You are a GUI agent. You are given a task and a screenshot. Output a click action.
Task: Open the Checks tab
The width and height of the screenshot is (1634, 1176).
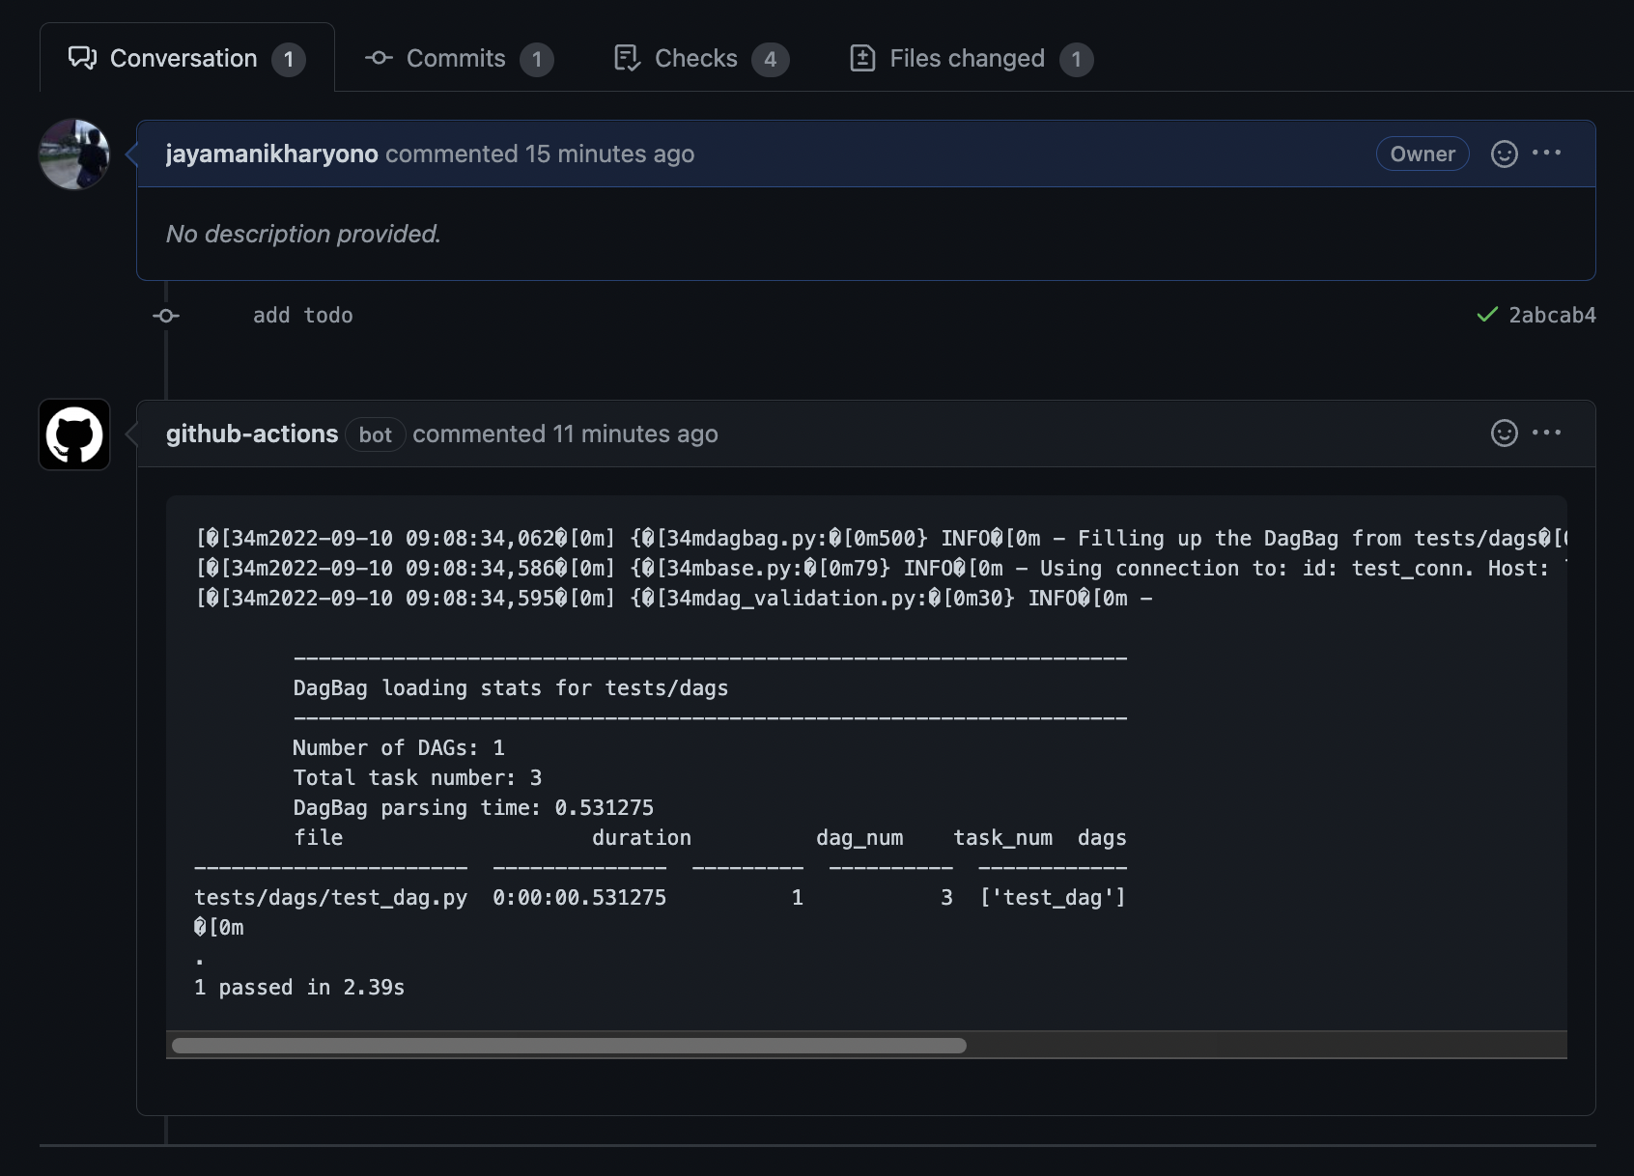point(700,58)
